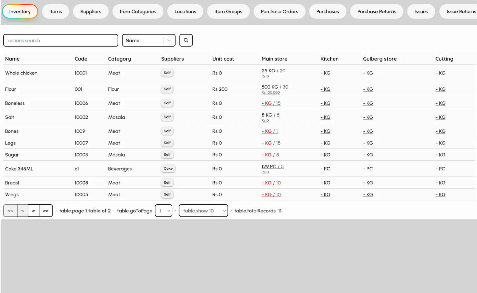Click the Code column header
The image size is (477, 293).
coord(81,59)
